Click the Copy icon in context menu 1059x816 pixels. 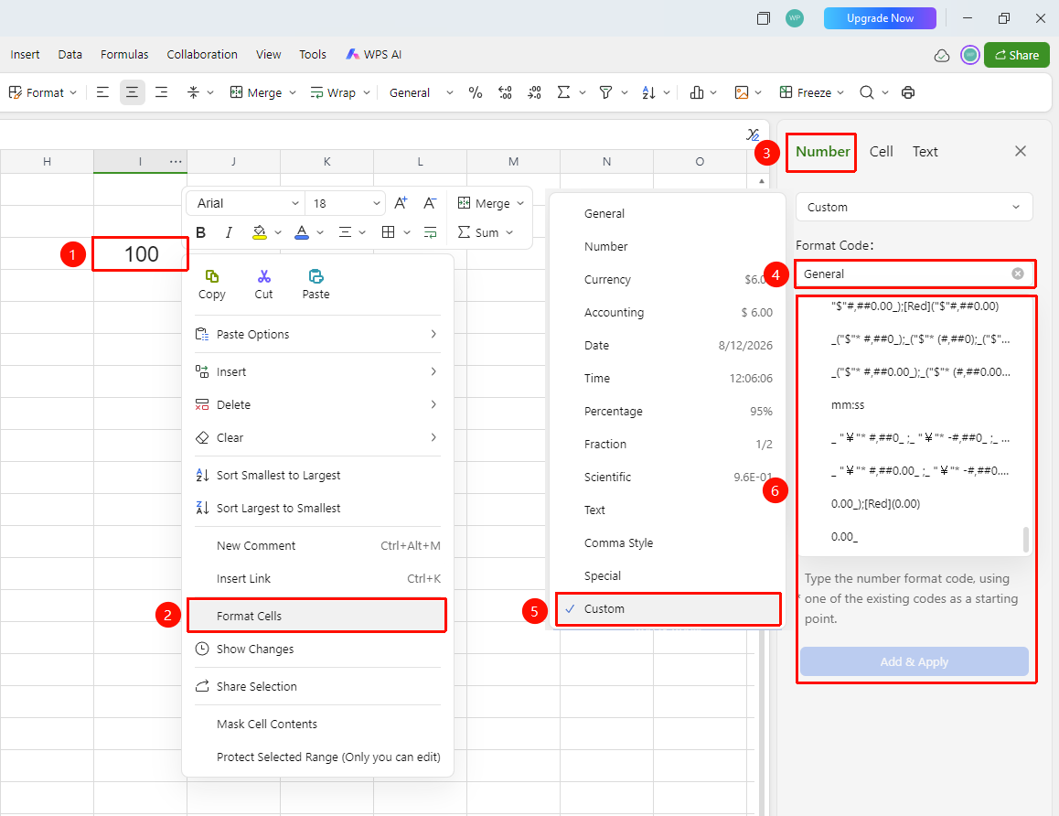[212, 276]
